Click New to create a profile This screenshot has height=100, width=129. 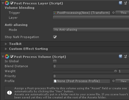click(x=122, y=81)
